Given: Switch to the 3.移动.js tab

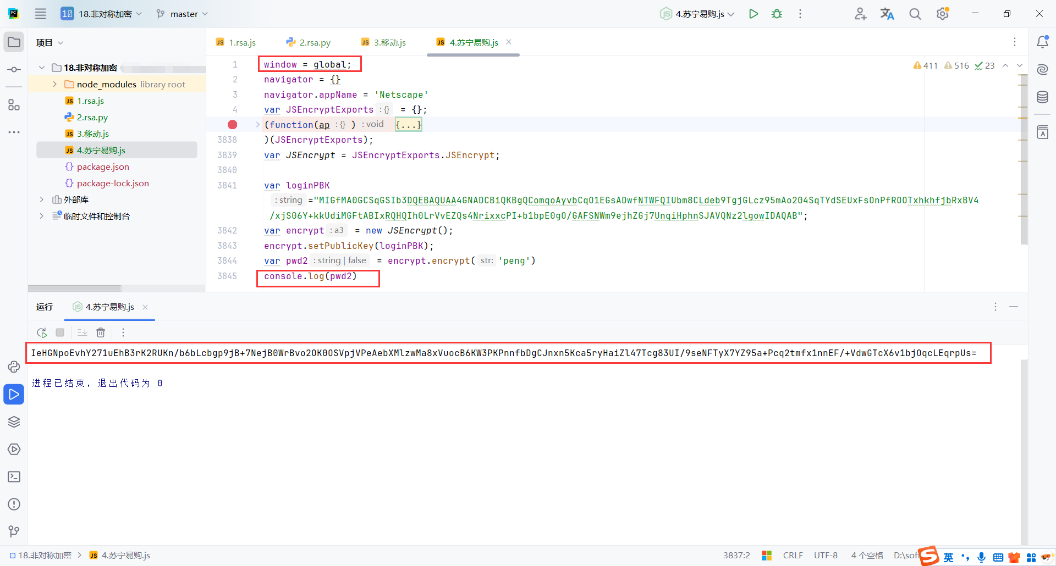Looking at the screenshot, I should click(383, 42).
